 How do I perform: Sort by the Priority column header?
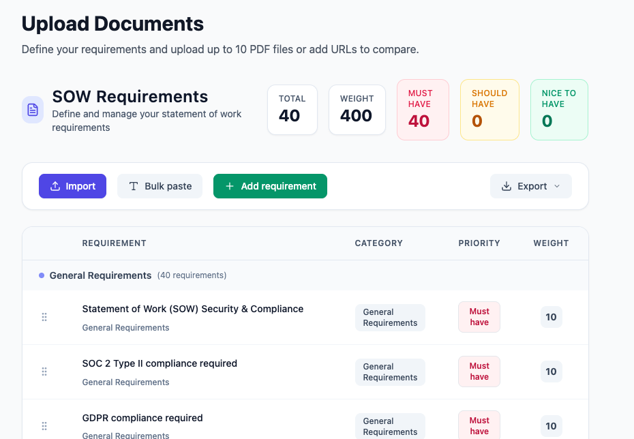coord(479,243)
